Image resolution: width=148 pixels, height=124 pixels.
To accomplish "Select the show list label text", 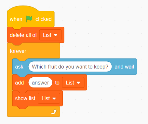I will point(25,99).
